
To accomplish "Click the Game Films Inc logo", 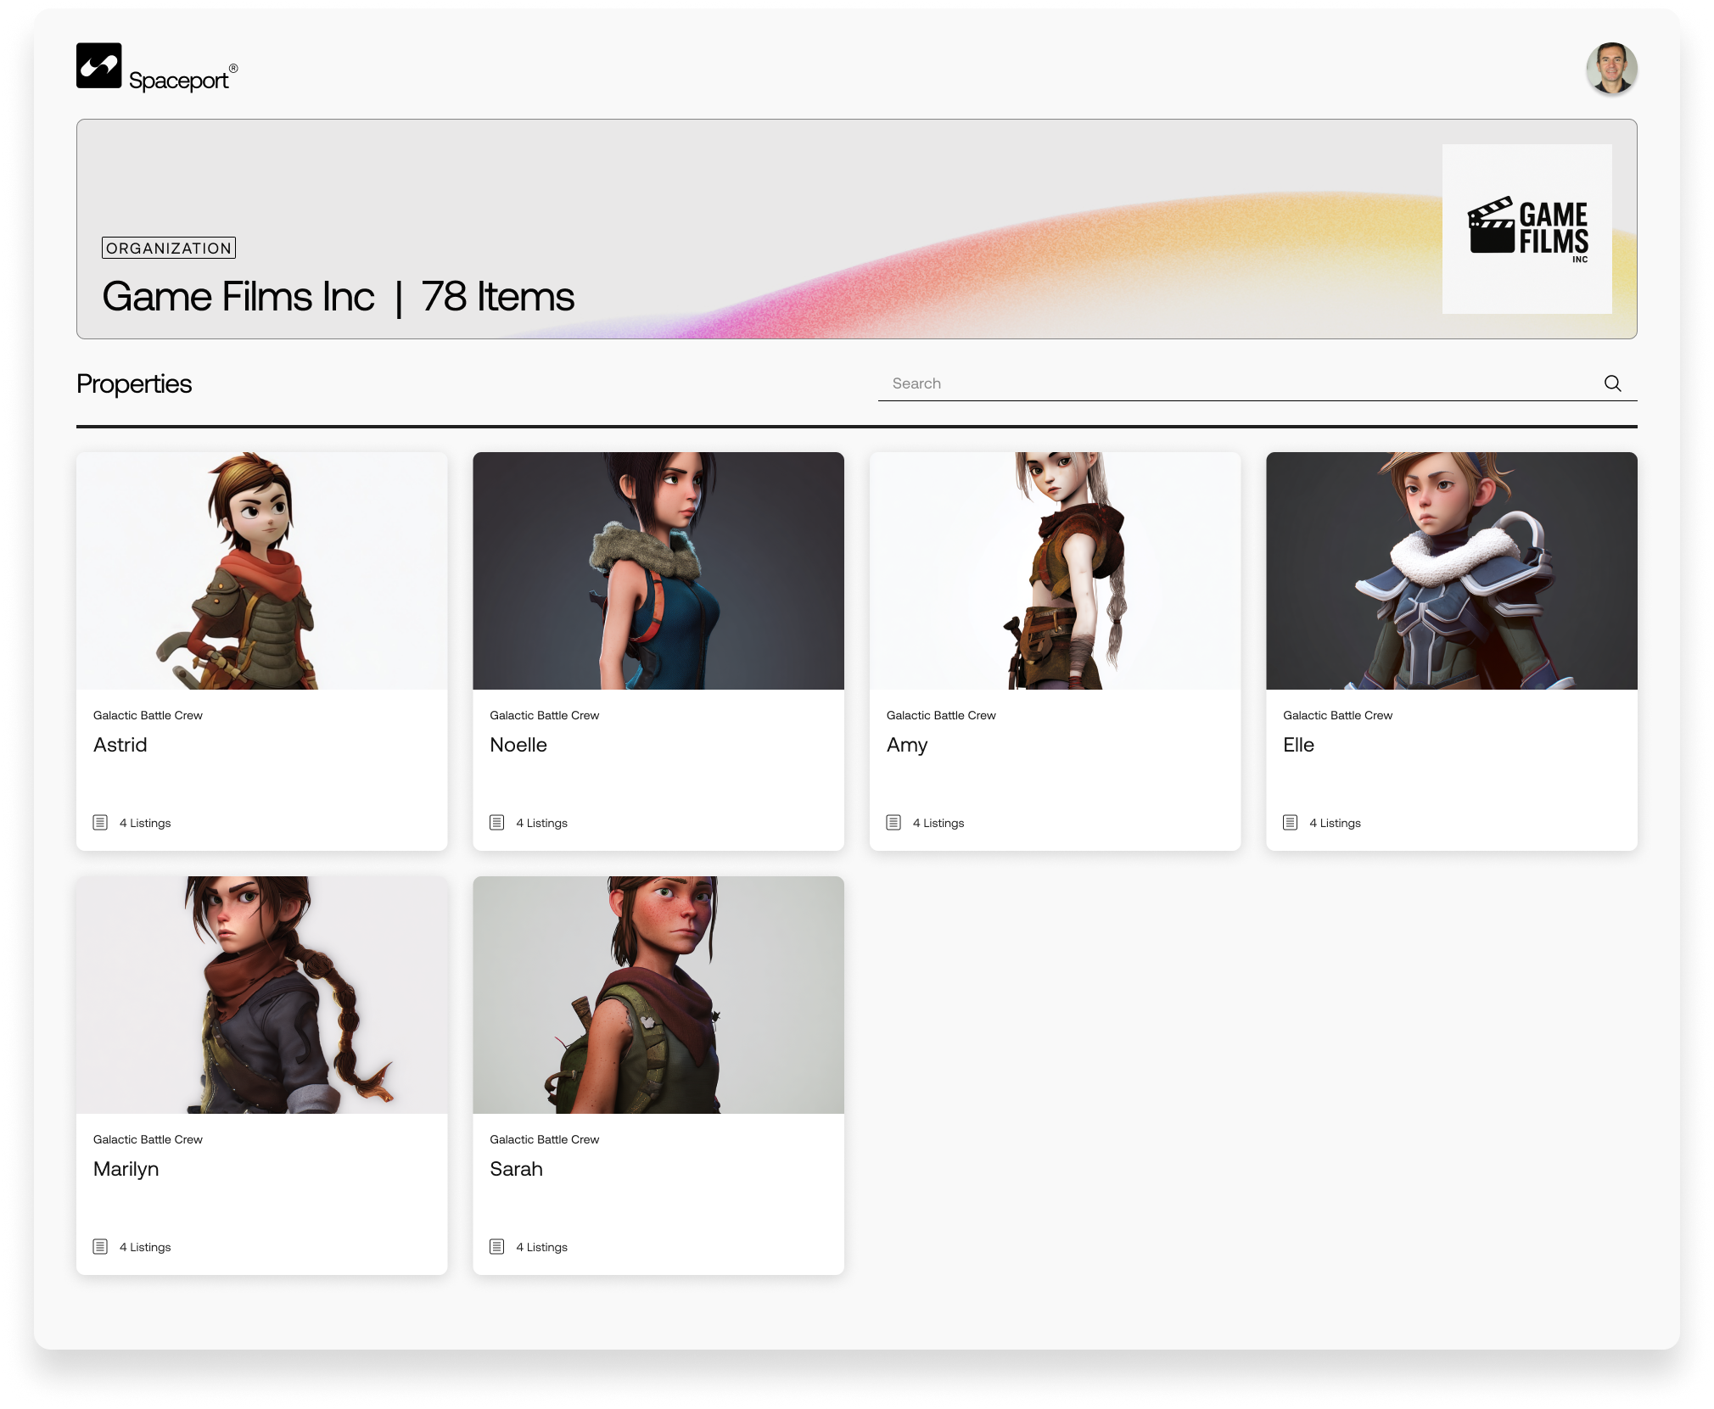I will [1526, 229].
